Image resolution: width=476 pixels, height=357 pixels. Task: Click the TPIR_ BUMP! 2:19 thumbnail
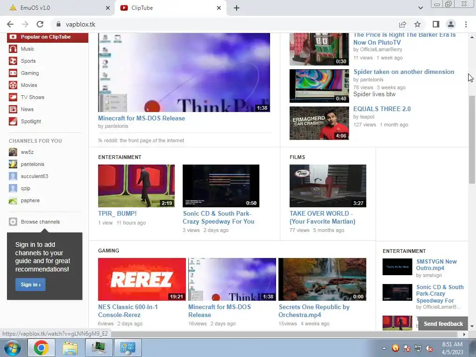point(136,186)
